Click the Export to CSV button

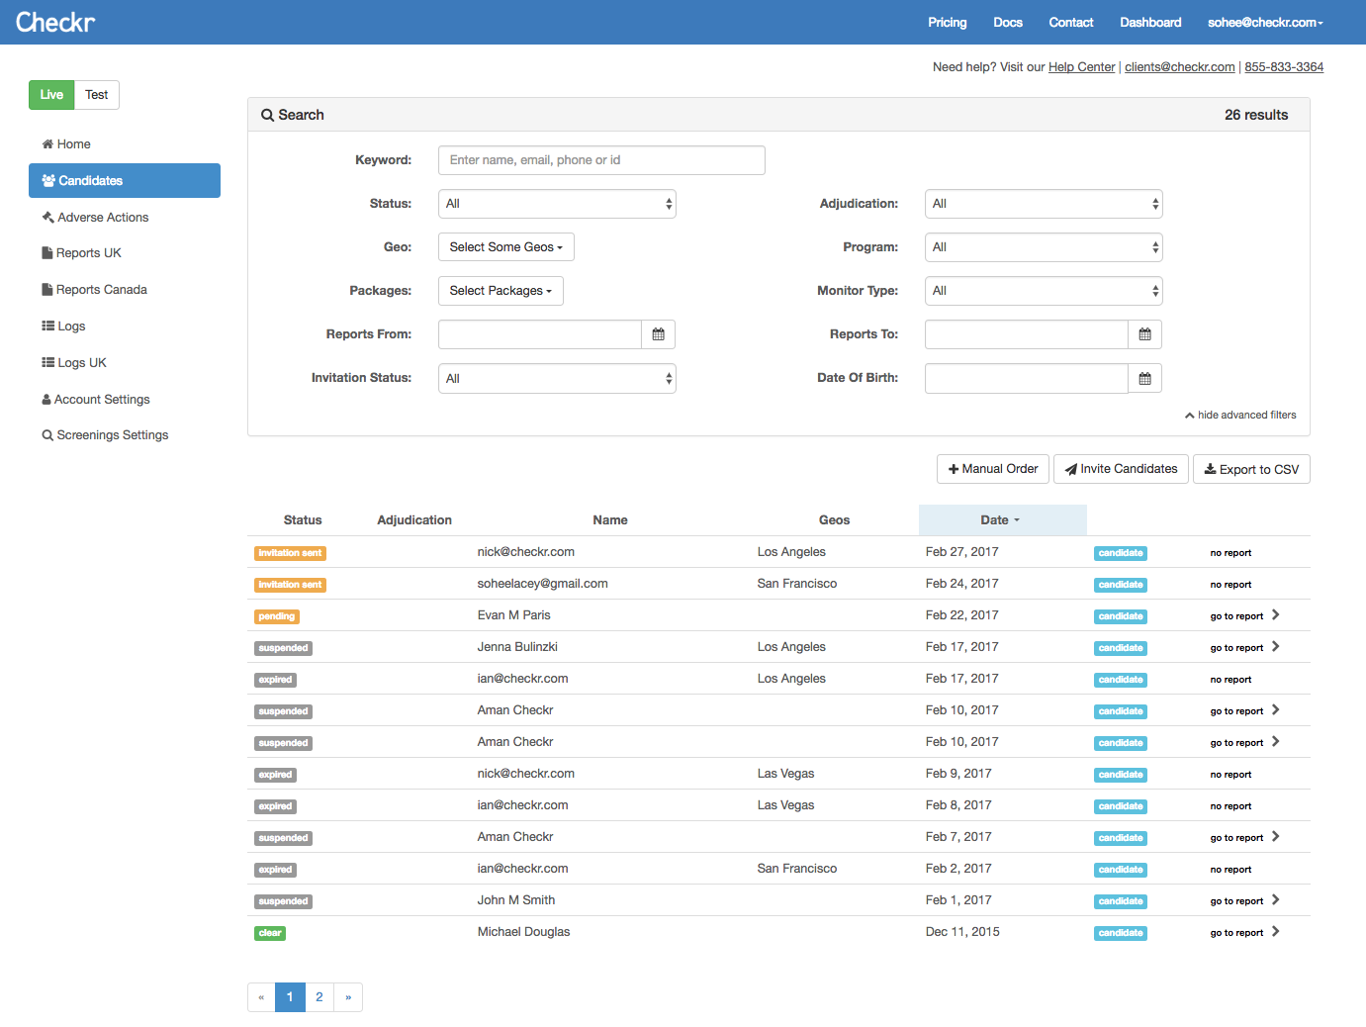(x=1251, y=469)
